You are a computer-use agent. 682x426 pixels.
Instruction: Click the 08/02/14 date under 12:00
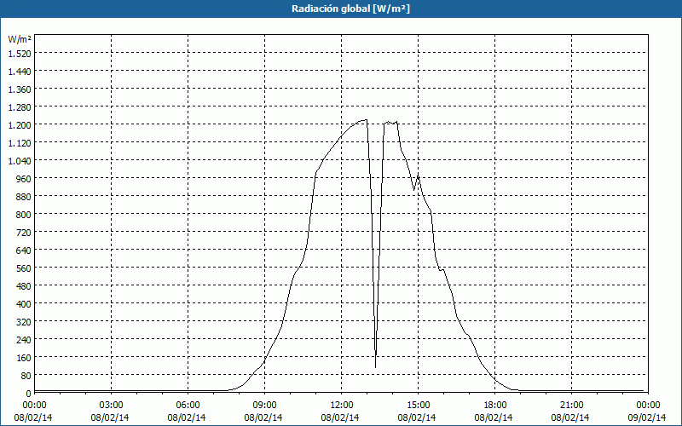[x=339, y=417]
